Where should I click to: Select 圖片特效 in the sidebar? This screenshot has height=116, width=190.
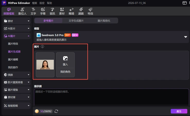coord(13,44)
